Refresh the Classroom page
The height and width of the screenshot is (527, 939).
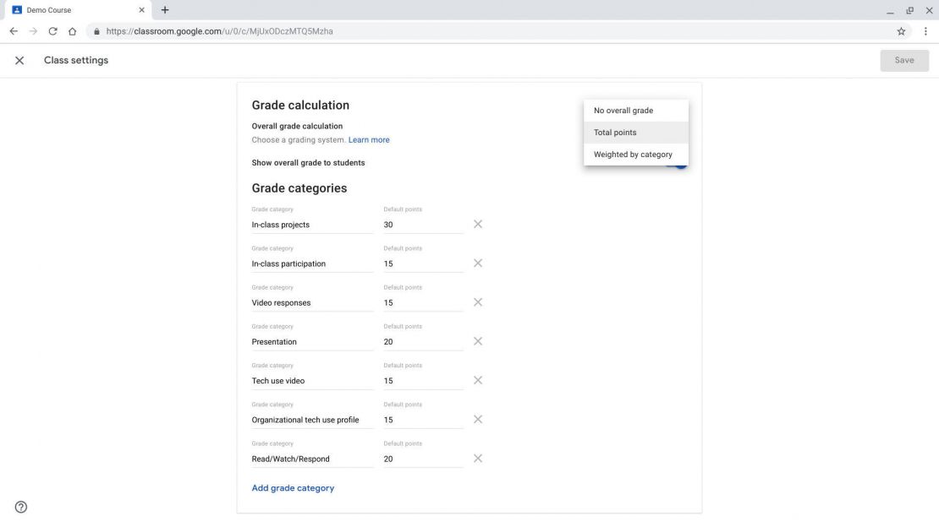52,30
